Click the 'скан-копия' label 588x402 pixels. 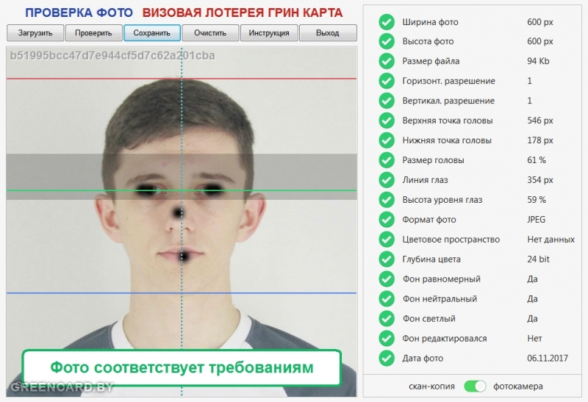pos(431,387)
